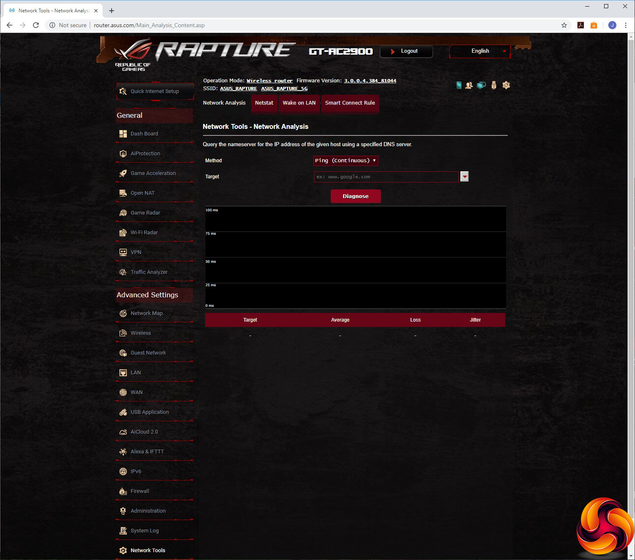Click the Not secure site info icon
Viewport: 635px width, 560px height.
click(x=52, y=25)
